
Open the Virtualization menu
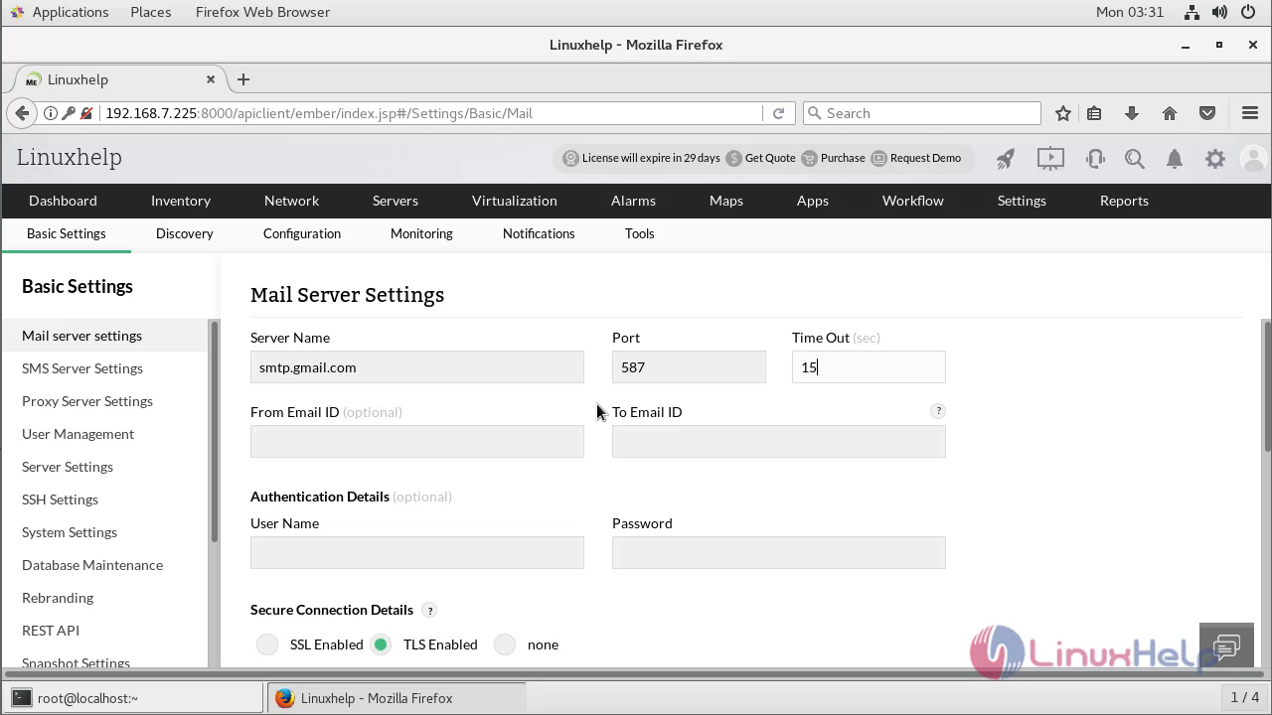[x=515, y=201]
